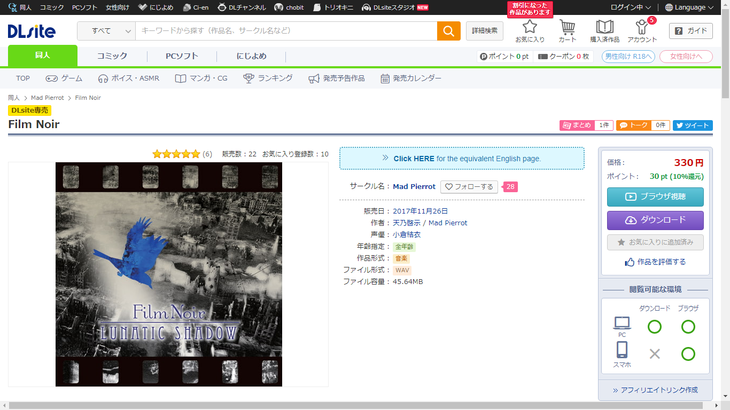
Task: Click the megaphone icon for 発売予告作品
Action: click(314, 78)
